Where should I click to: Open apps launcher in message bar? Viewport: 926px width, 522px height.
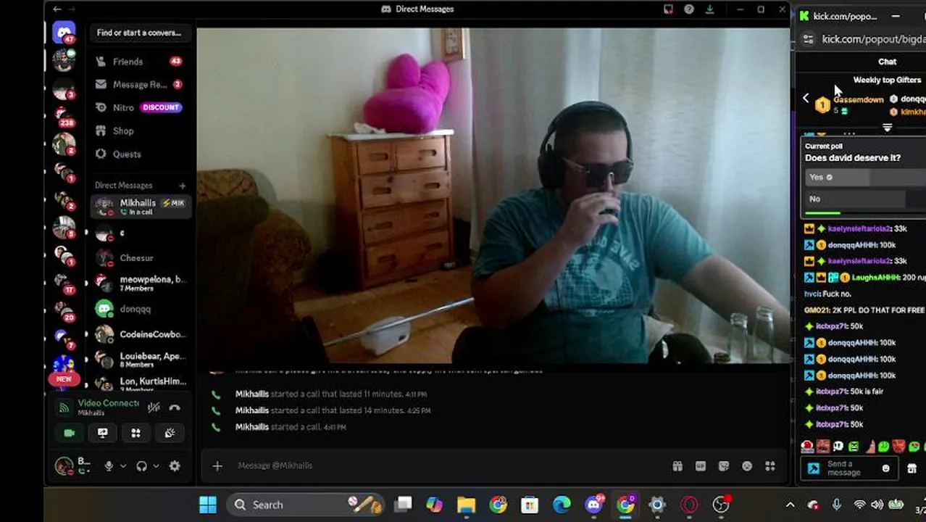point(770,466)
